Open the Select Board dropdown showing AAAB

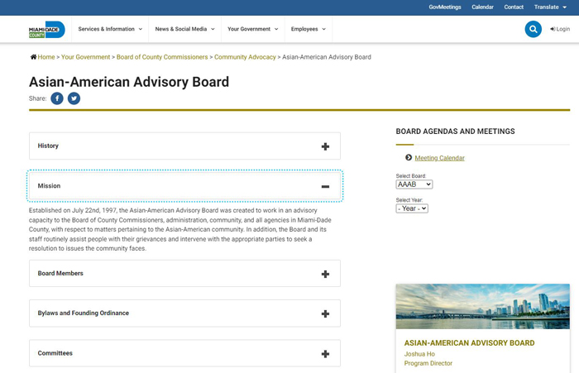tap(414, 184)
